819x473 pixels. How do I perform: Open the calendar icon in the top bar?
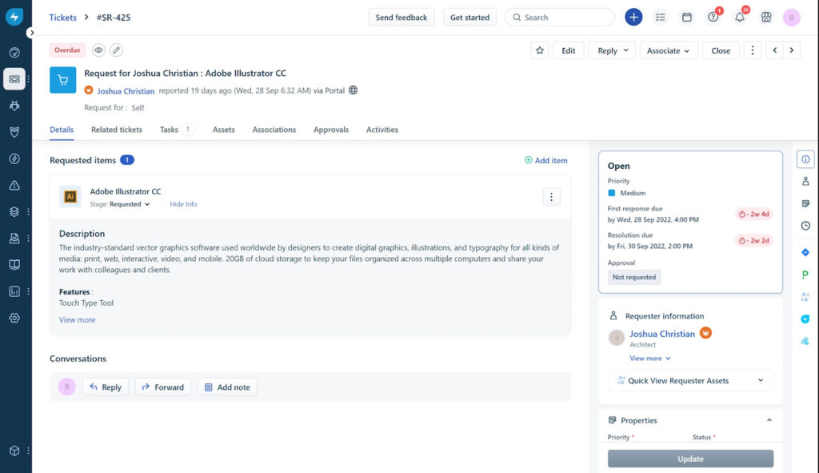[x=687, y=18]
